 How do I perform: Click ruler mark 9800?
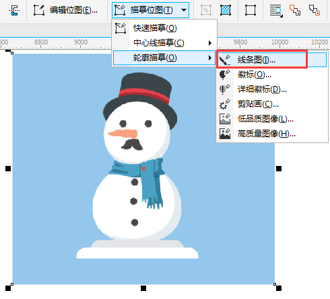(x=240, y=42)
